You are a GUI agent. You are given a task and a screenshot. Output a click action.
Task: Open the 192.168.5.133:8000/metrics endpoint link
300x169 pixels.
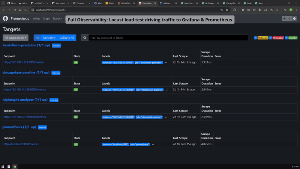24,62
